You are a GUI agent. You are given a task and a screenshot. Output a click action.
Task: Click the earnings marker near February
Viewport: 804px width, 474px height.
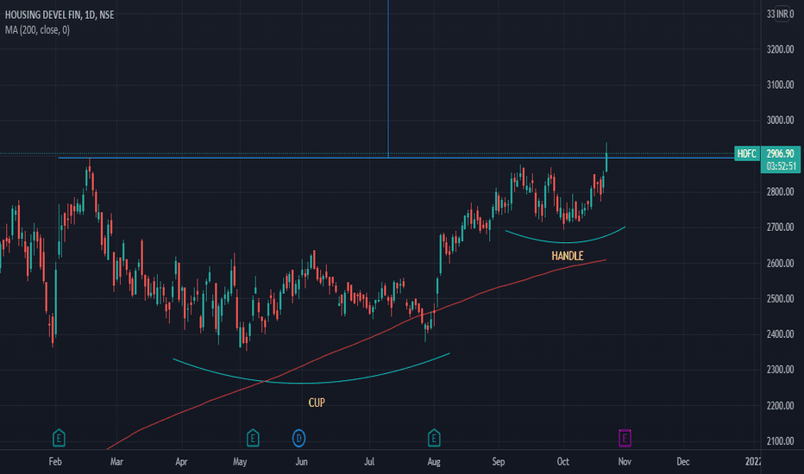click(59, 438)
